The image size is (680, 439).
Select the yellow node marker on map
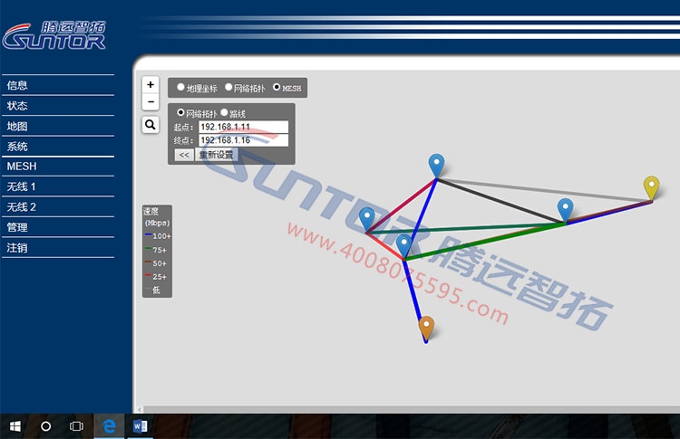point(651,186)
